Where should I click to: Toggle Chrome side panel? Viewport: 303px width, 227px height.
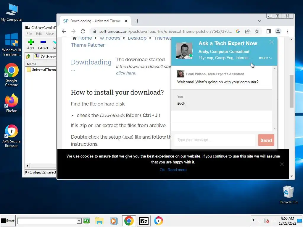coord(269,31)
